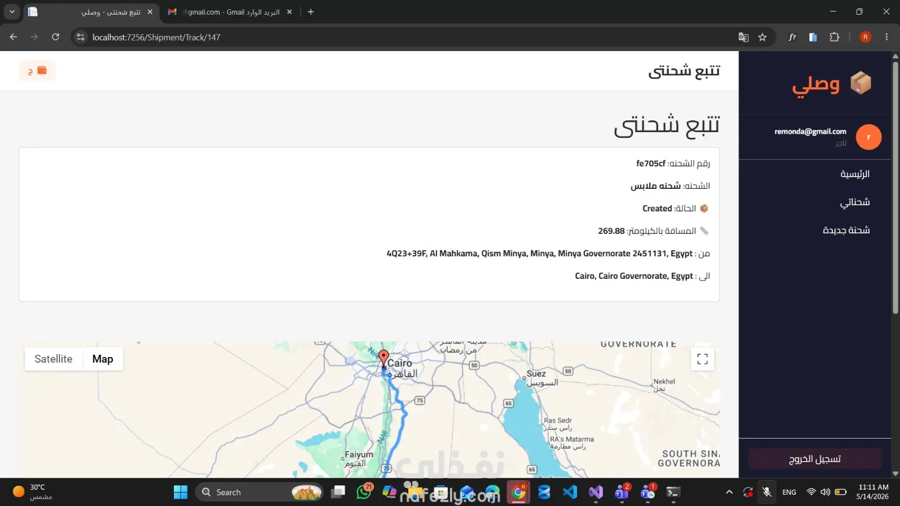Open Chrome profile R avatar
Screen dimensions: 900x506
point(865,37)
